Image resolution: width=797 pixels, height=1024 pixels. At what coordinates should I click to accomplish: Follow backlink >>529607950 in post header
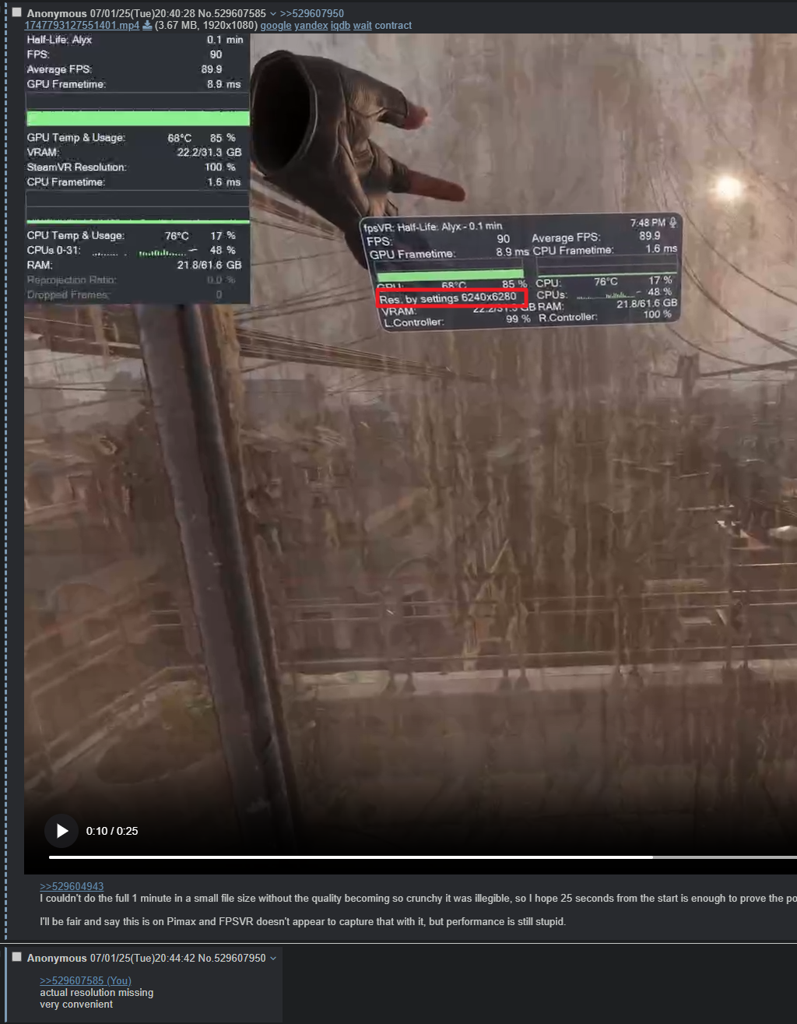(312, 14)
